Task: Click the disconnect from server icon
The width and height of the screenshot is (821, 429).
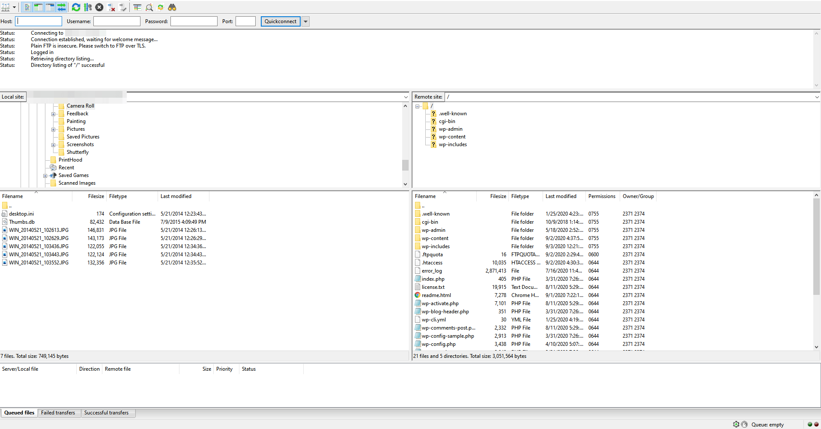Action: point(111,7)
